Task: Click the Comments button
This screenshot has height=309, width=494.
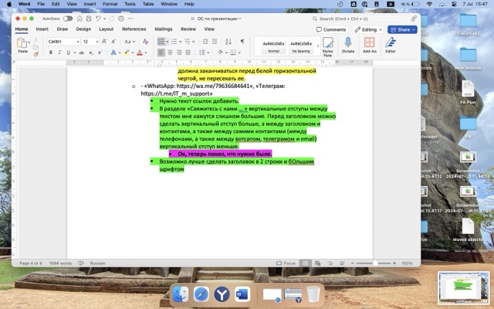Action: tap(331, 29)
